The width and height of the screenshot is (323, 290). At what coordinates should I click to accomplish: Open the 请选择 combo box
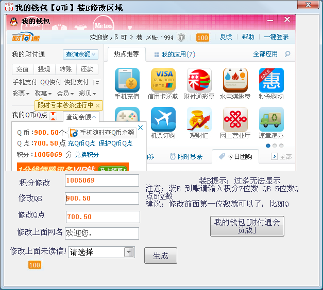click(x=101, y=252)
